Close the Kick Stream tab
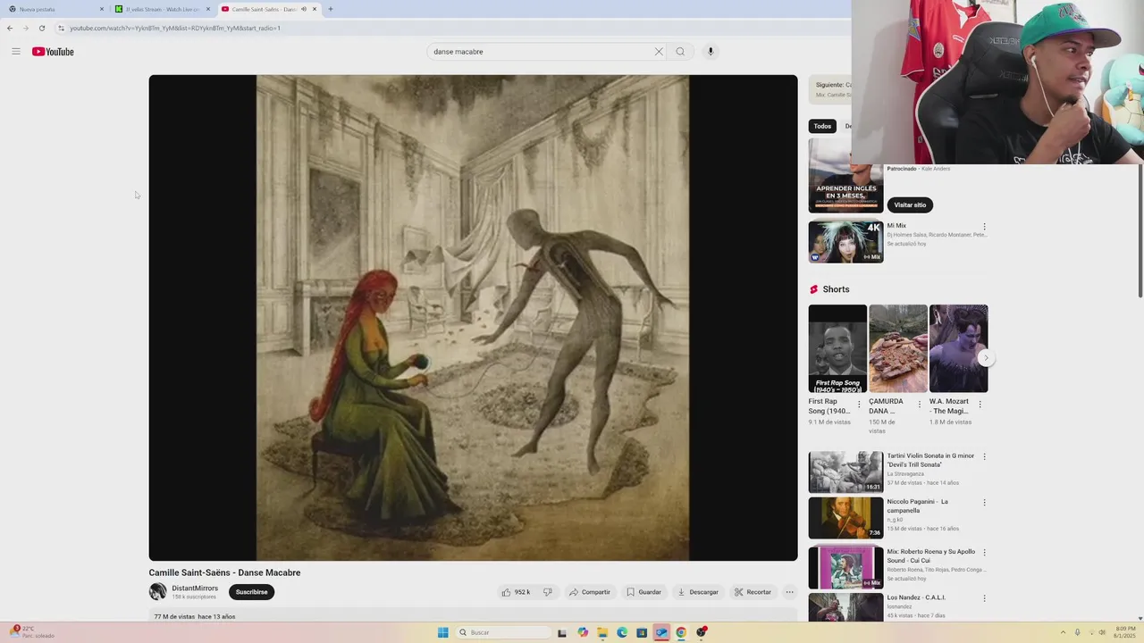 click(208, 9)
